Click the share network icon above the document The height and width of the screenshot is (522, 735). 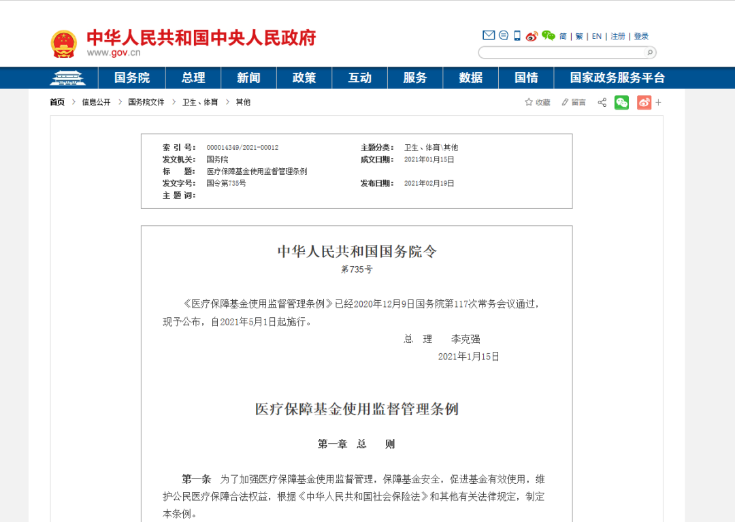pyautogui.click(x=602, y=103)
